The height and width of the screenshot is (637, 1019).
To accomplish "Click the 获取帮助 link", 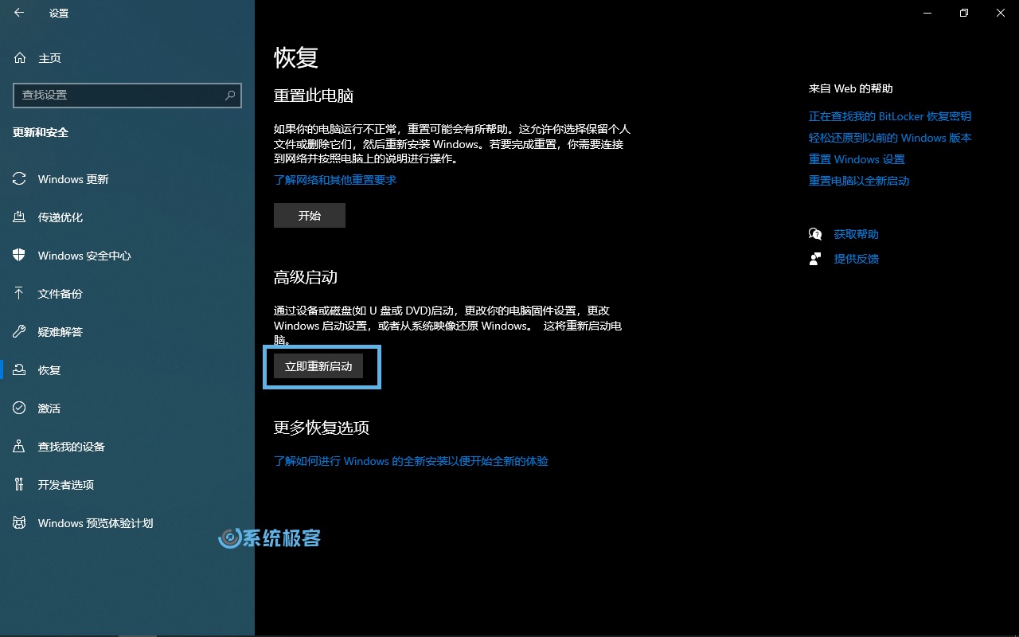I will coord(856,234).
